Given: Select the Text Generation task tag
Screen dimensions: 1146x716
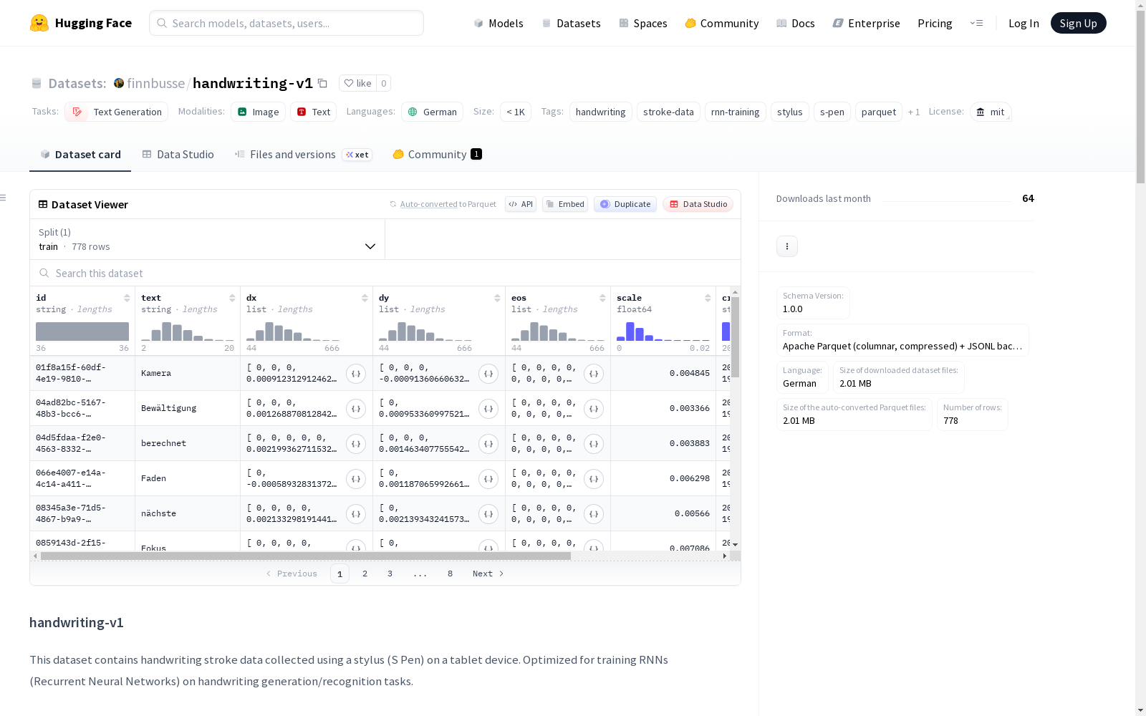Looking at the screenshot, I should 116,112.
